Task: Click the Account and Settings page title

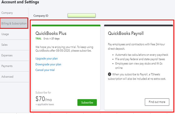Action: point(20,2)
